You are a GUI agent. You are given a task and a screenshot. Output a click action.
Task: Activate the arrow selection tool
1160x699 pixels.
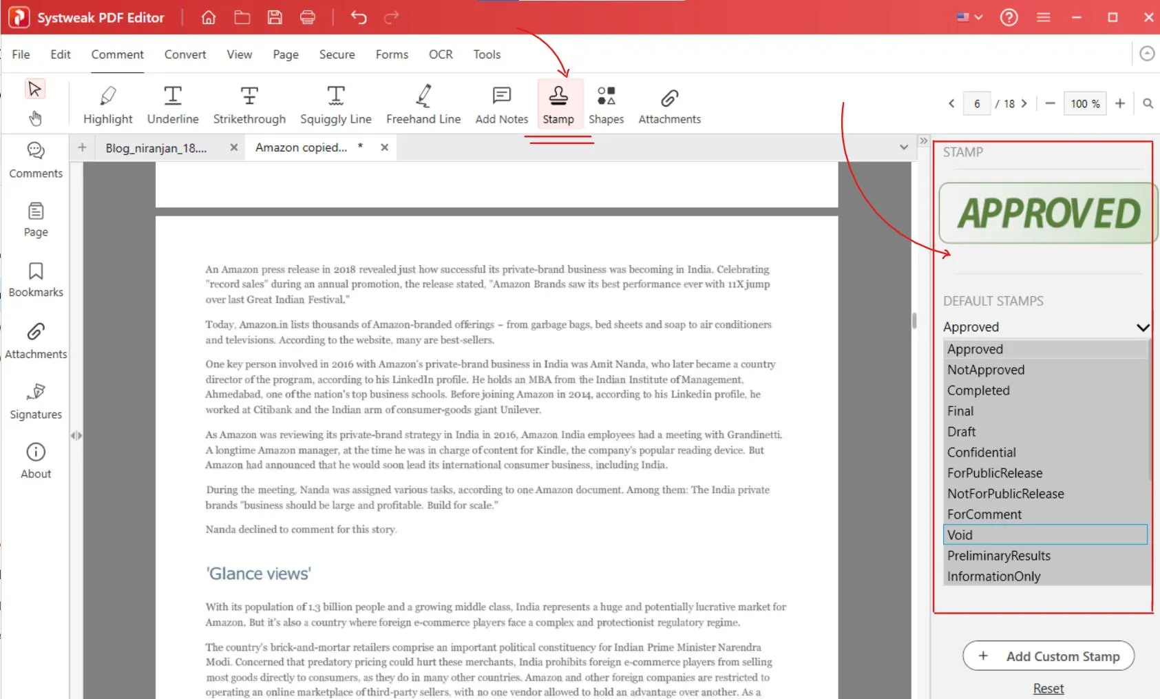(x=34, y=89)
